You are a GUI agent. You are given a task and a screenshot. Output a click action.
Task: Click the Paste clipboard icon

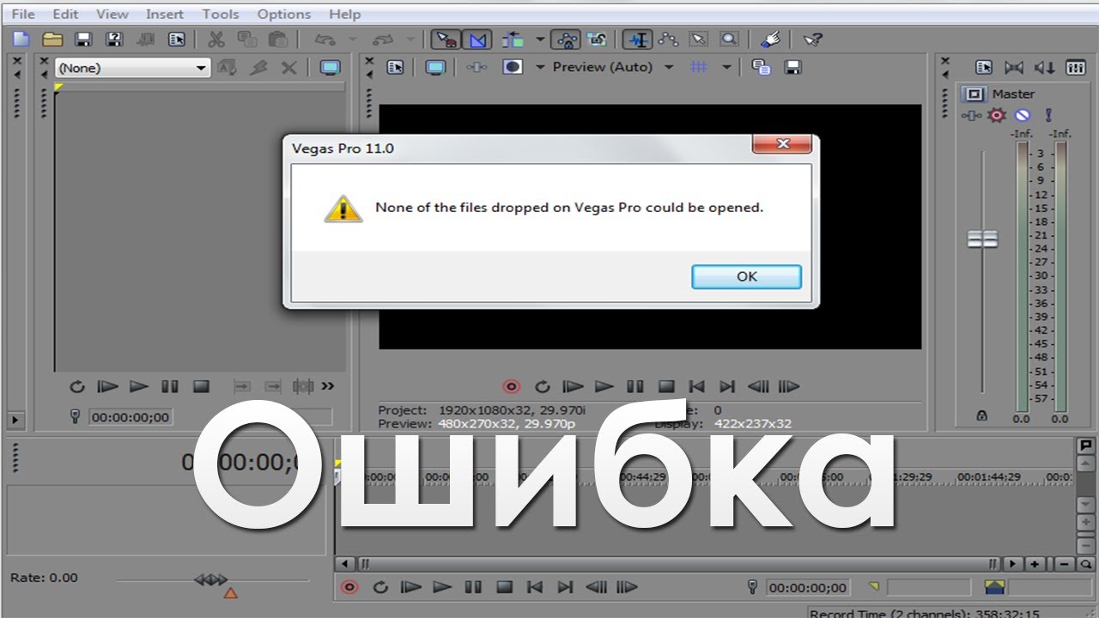click(277, 39)
